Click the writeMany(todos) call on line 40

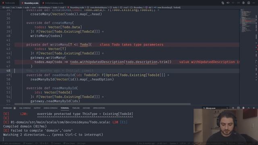[x=46, y=36]
